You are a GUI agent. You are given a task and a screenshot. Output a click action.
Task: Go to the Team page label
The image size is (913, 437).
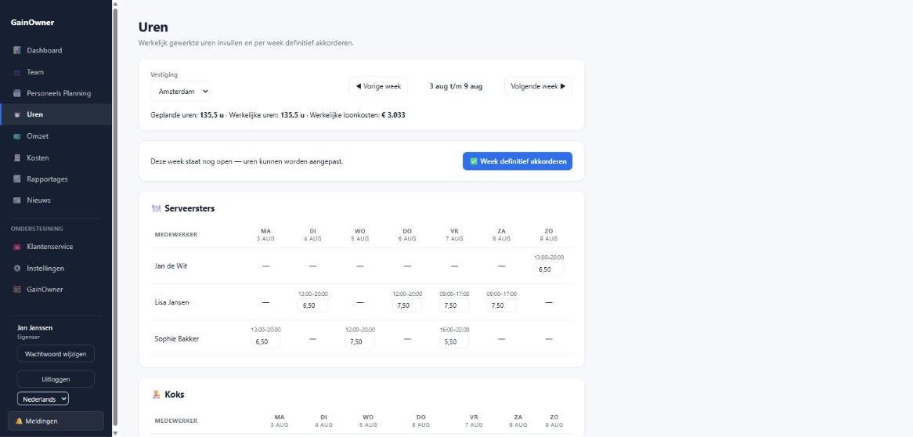click(x=35, y=72)
